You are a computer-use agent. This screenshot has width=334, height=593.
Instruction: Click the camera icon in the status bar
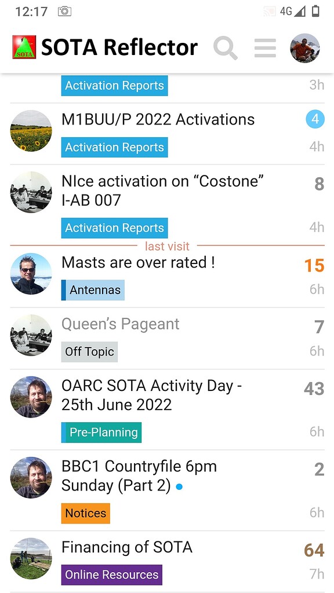[x=64, y=10]
